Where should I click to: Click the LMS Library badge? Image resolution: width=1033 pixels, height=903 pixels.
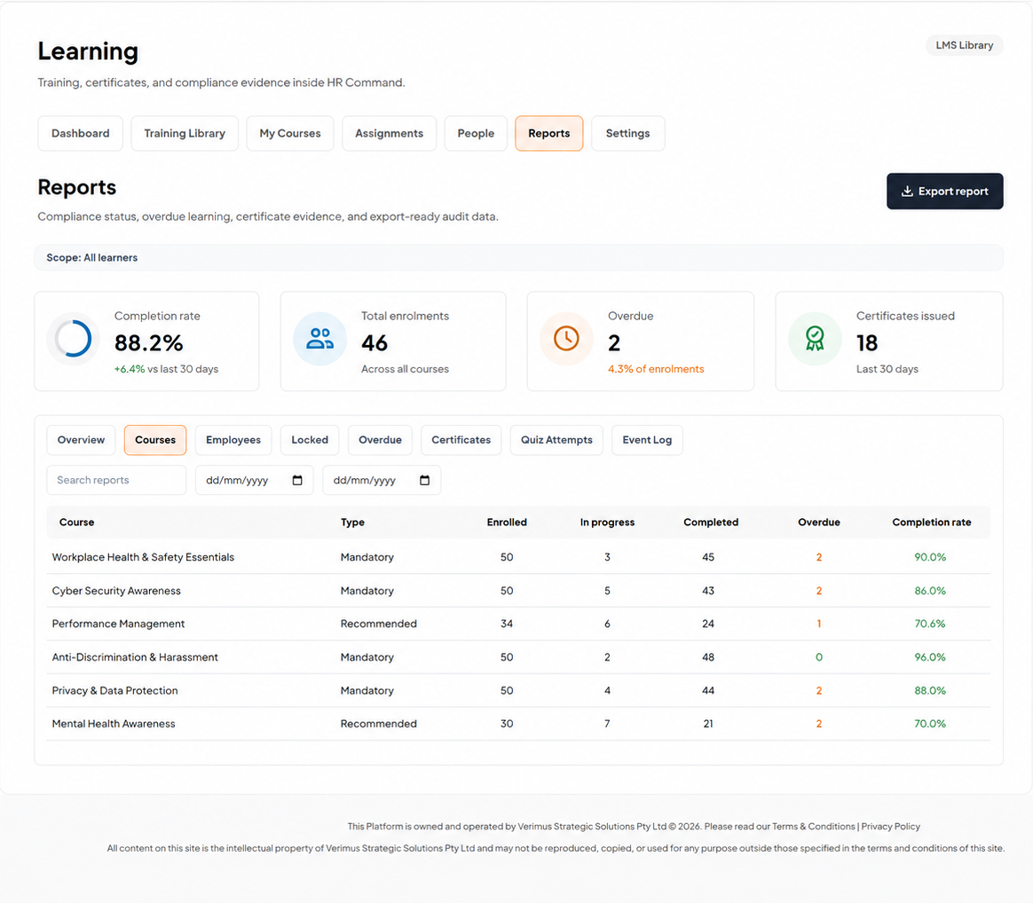click(x=965, y=45)
